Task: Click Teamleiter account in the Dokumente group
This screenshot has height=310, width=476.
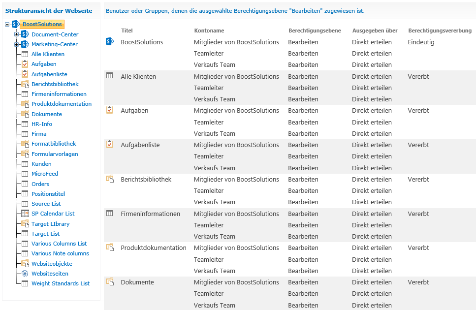Action: coord(209,294)
